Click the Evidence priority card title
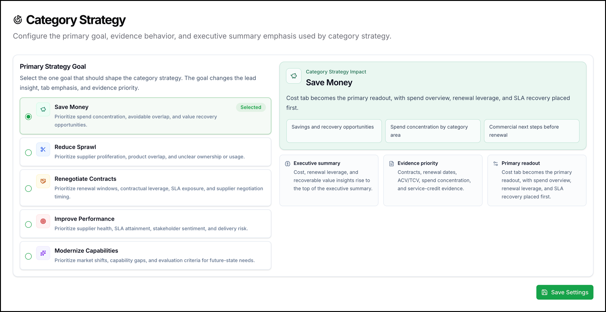This screenshot has height=312, width=606. 418,163
